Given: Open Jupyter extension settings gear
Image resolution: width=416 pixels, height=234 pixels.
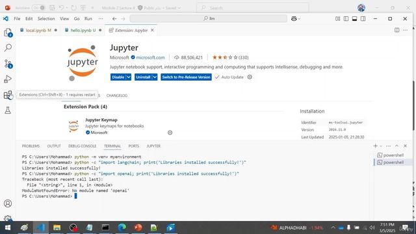Looking at the screenshot, I should click(250, 77).
